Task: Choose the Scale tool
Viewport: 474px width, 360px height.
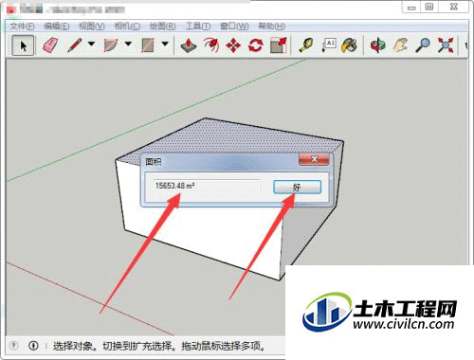Action: coord(279,45)
